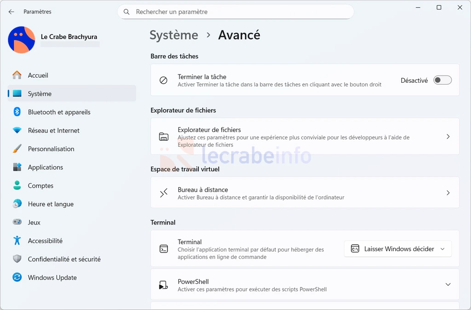Open Comptes settings page

click(72, 185)
